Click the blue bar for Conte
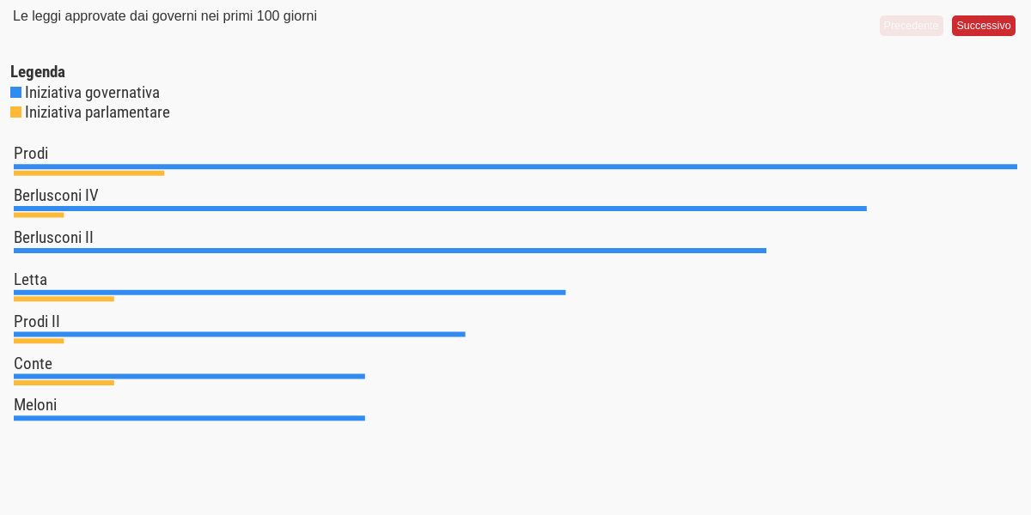 (x=189, y=376)
